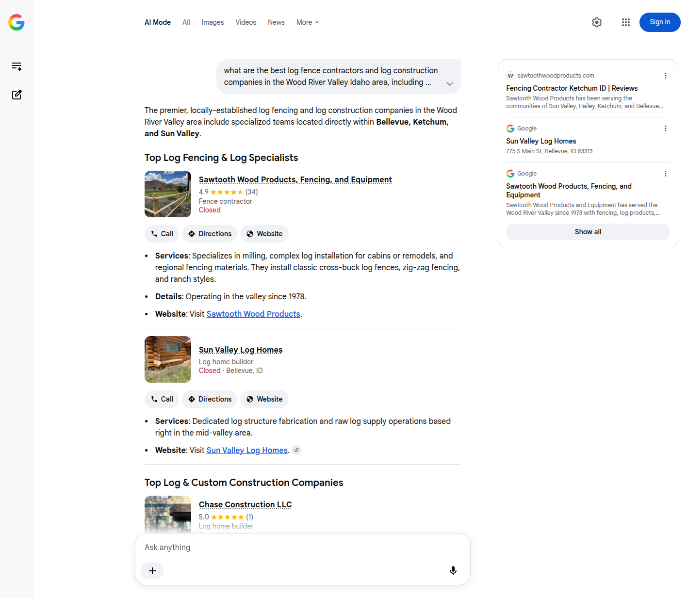Click inline Sun Valley Log Homes website link

pyautogui.click(x=247, y=450)
